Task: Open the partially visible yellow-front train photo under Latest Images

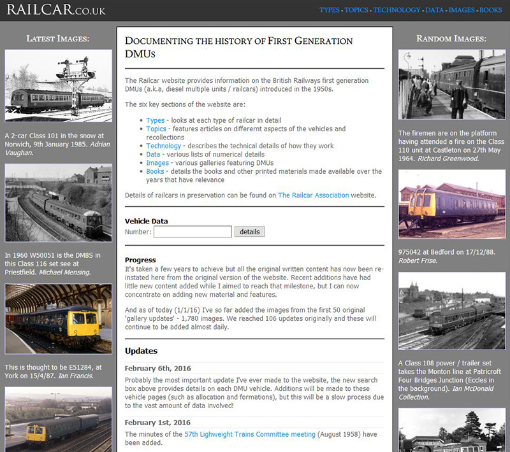Action: pos(59,419)
